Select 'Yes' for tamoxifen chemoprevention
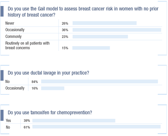The image size is (168, 136). click(8, 120)
